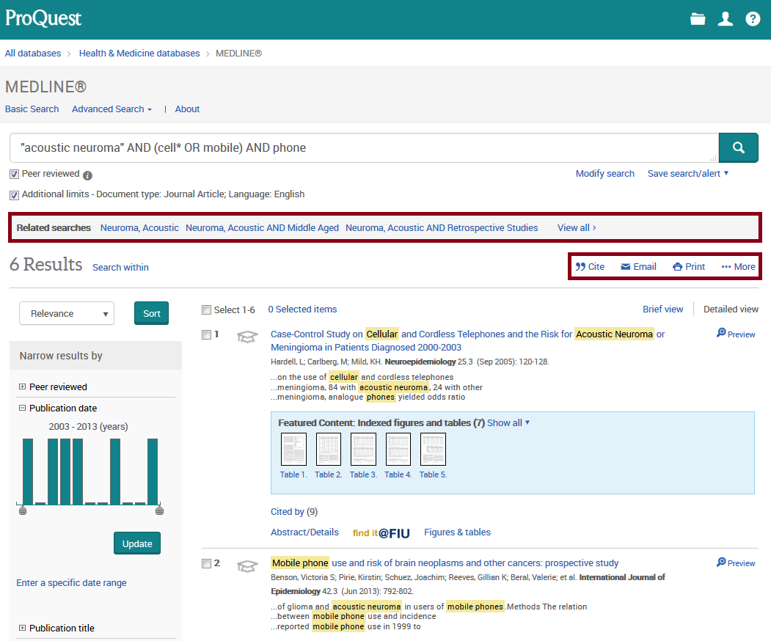This screenshot has height=641, width=771.
Task: Open the Cited by (9) link
Action: coord(294,511)
